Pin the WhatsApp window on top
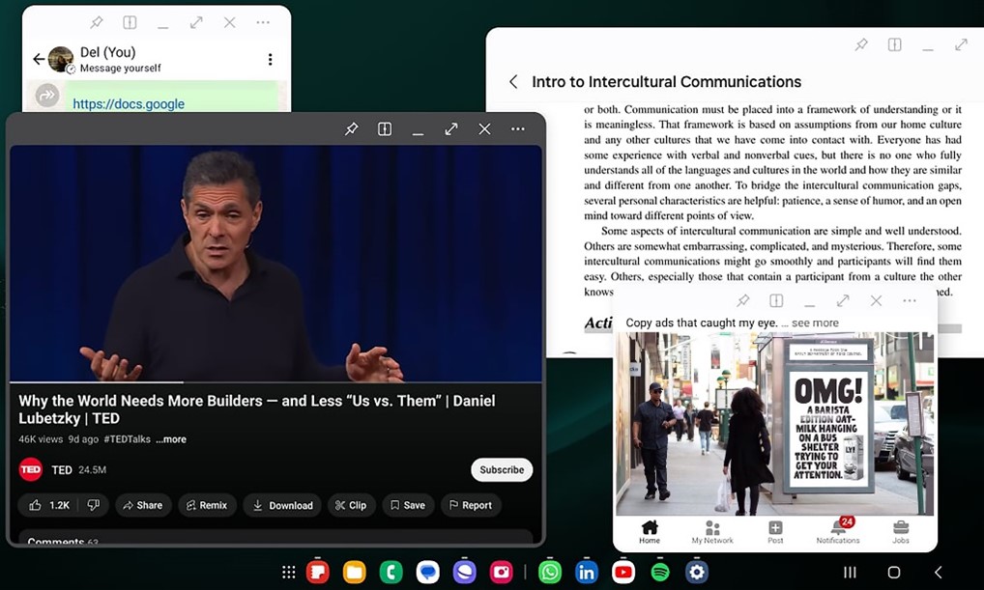 (x=97, y=22)
